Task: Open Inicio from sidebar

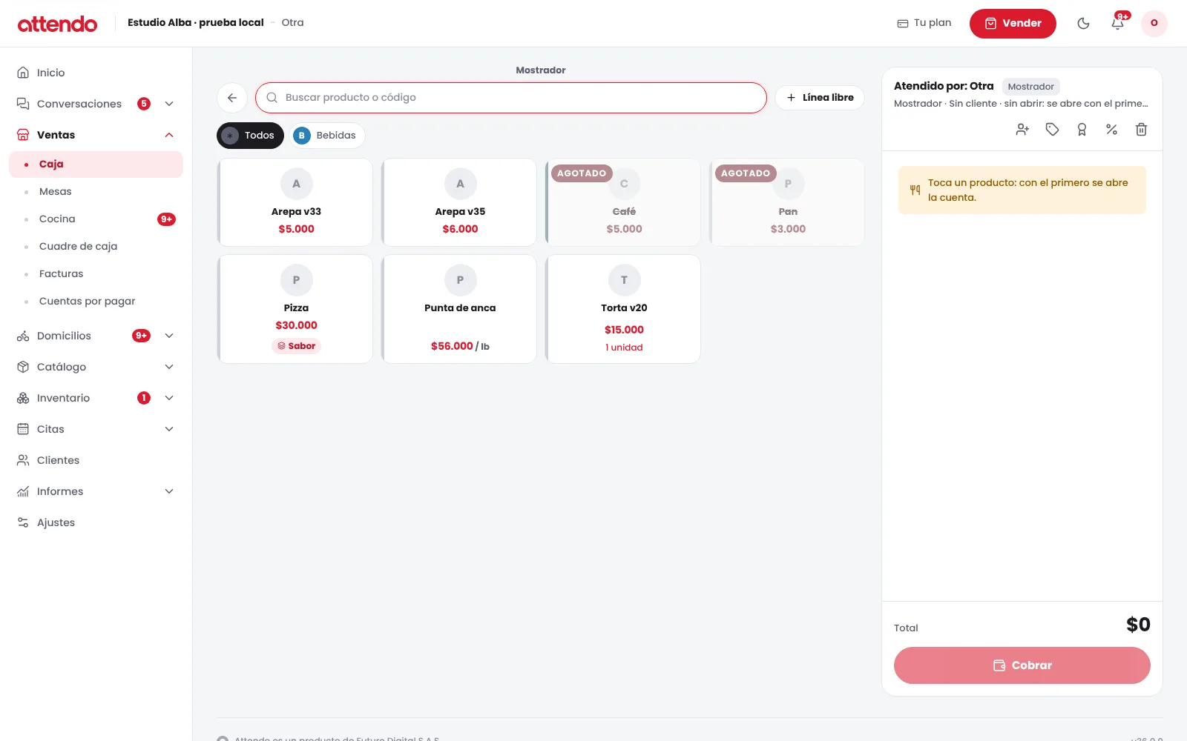Action: 96,73
